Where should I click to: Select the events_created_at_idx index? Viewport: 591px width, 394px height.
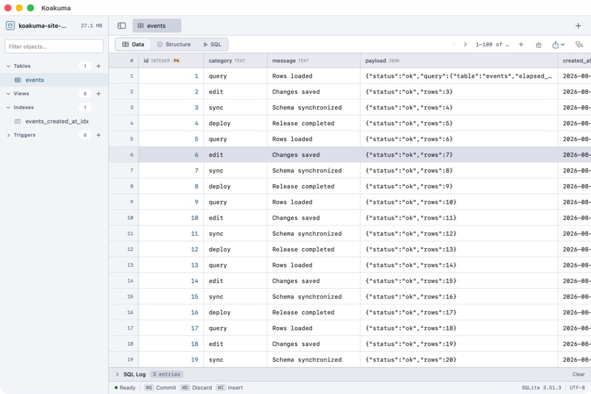tap(54, 122)
